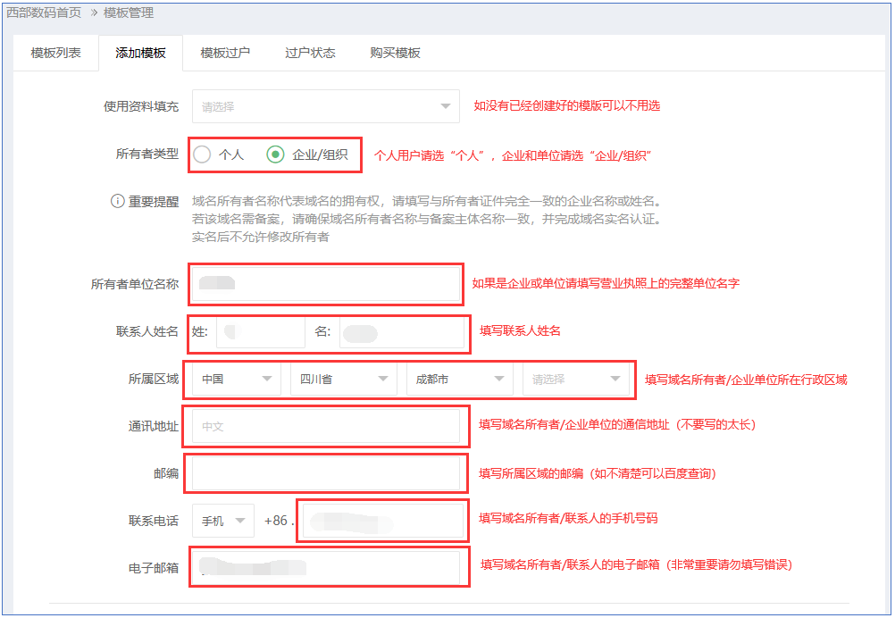Expand the 成都市 city dropdown
The image size is (895, 618).
click(459, 380)
